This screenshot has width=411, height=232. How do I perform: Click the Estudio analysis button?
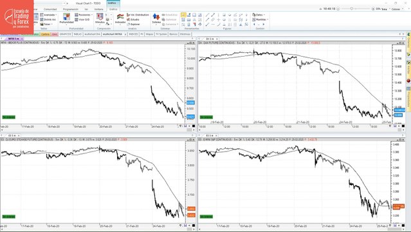pos(133,20)
